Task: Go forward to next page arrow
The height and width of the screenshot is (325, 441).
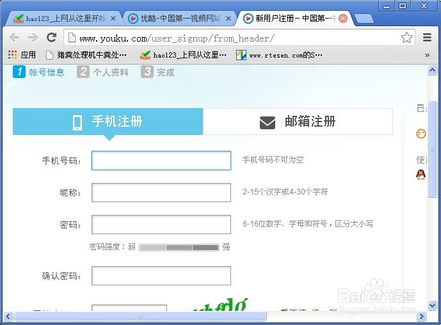Action: [x=33, y=37]
